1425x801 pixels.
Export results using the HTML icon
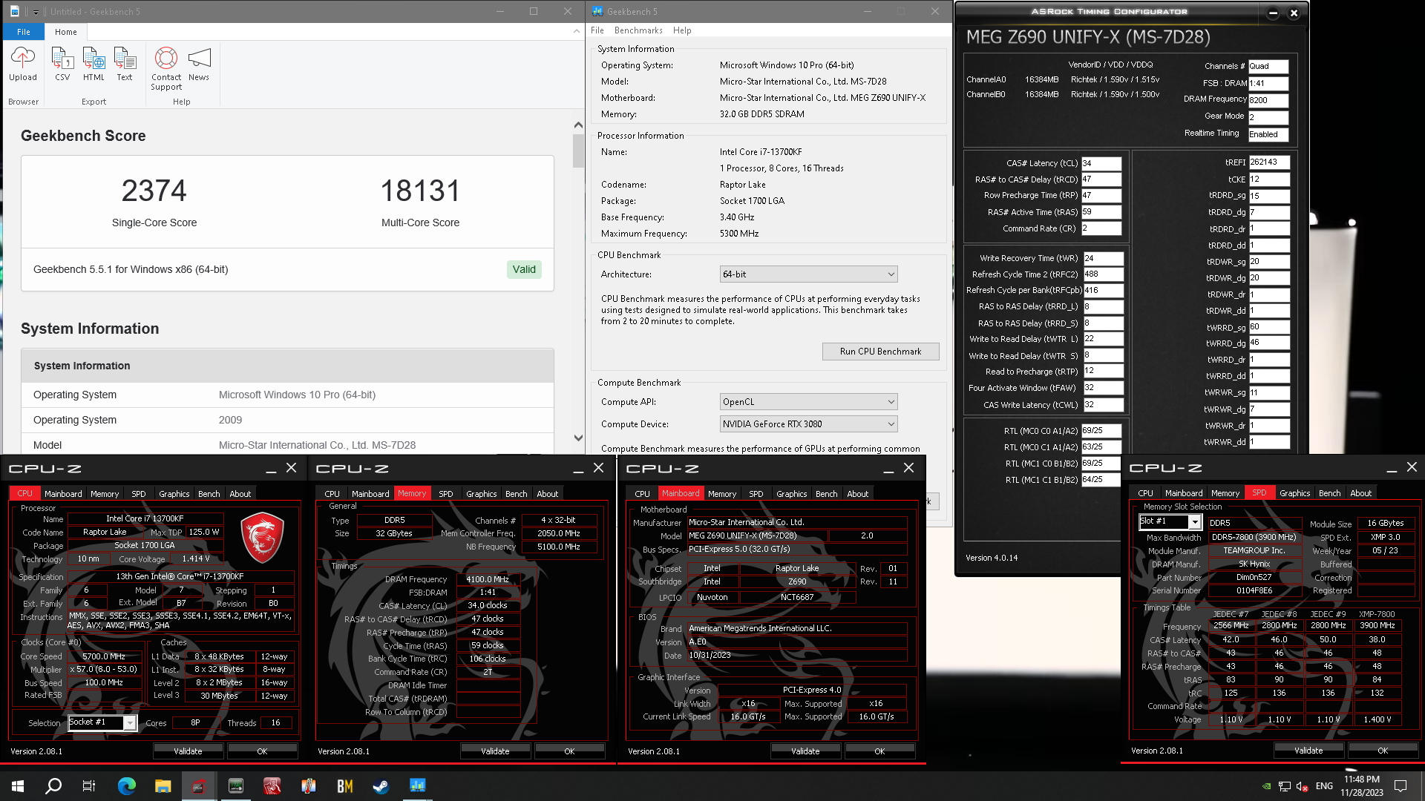pyautogui.click(x=94, y=64)
